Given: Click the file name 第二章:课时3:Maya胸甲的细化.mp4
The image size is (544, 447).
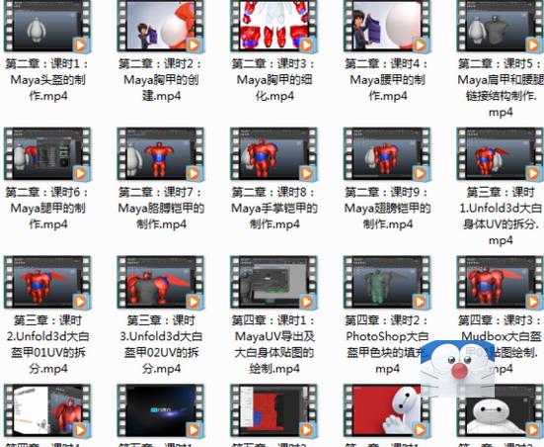Looking at the screenshot, I should (x=273, y=80).
